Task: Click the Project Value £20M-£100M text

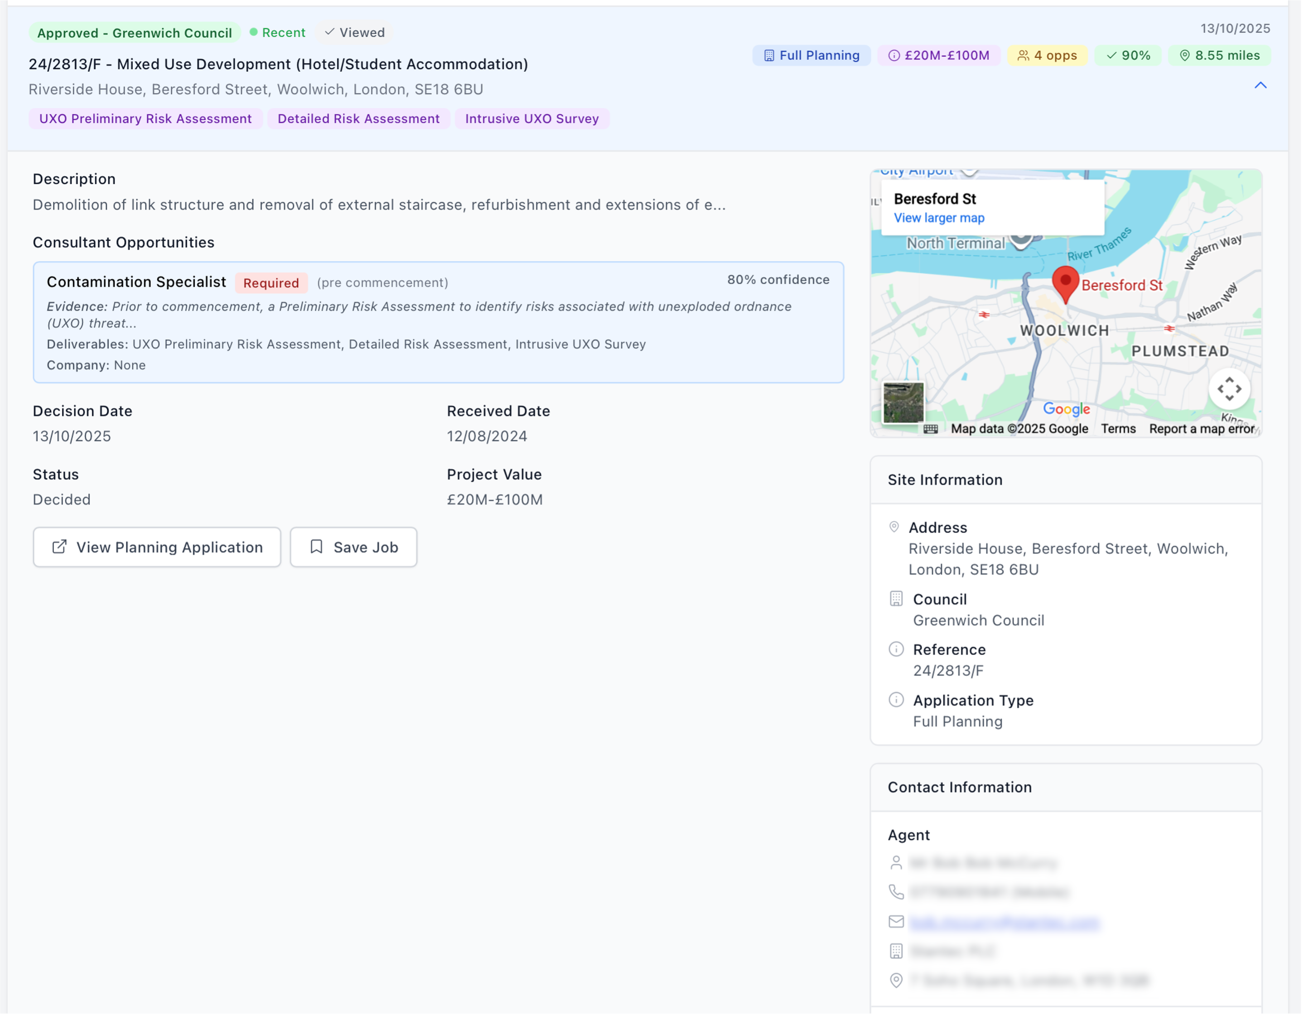Action: tap(496, 500)
